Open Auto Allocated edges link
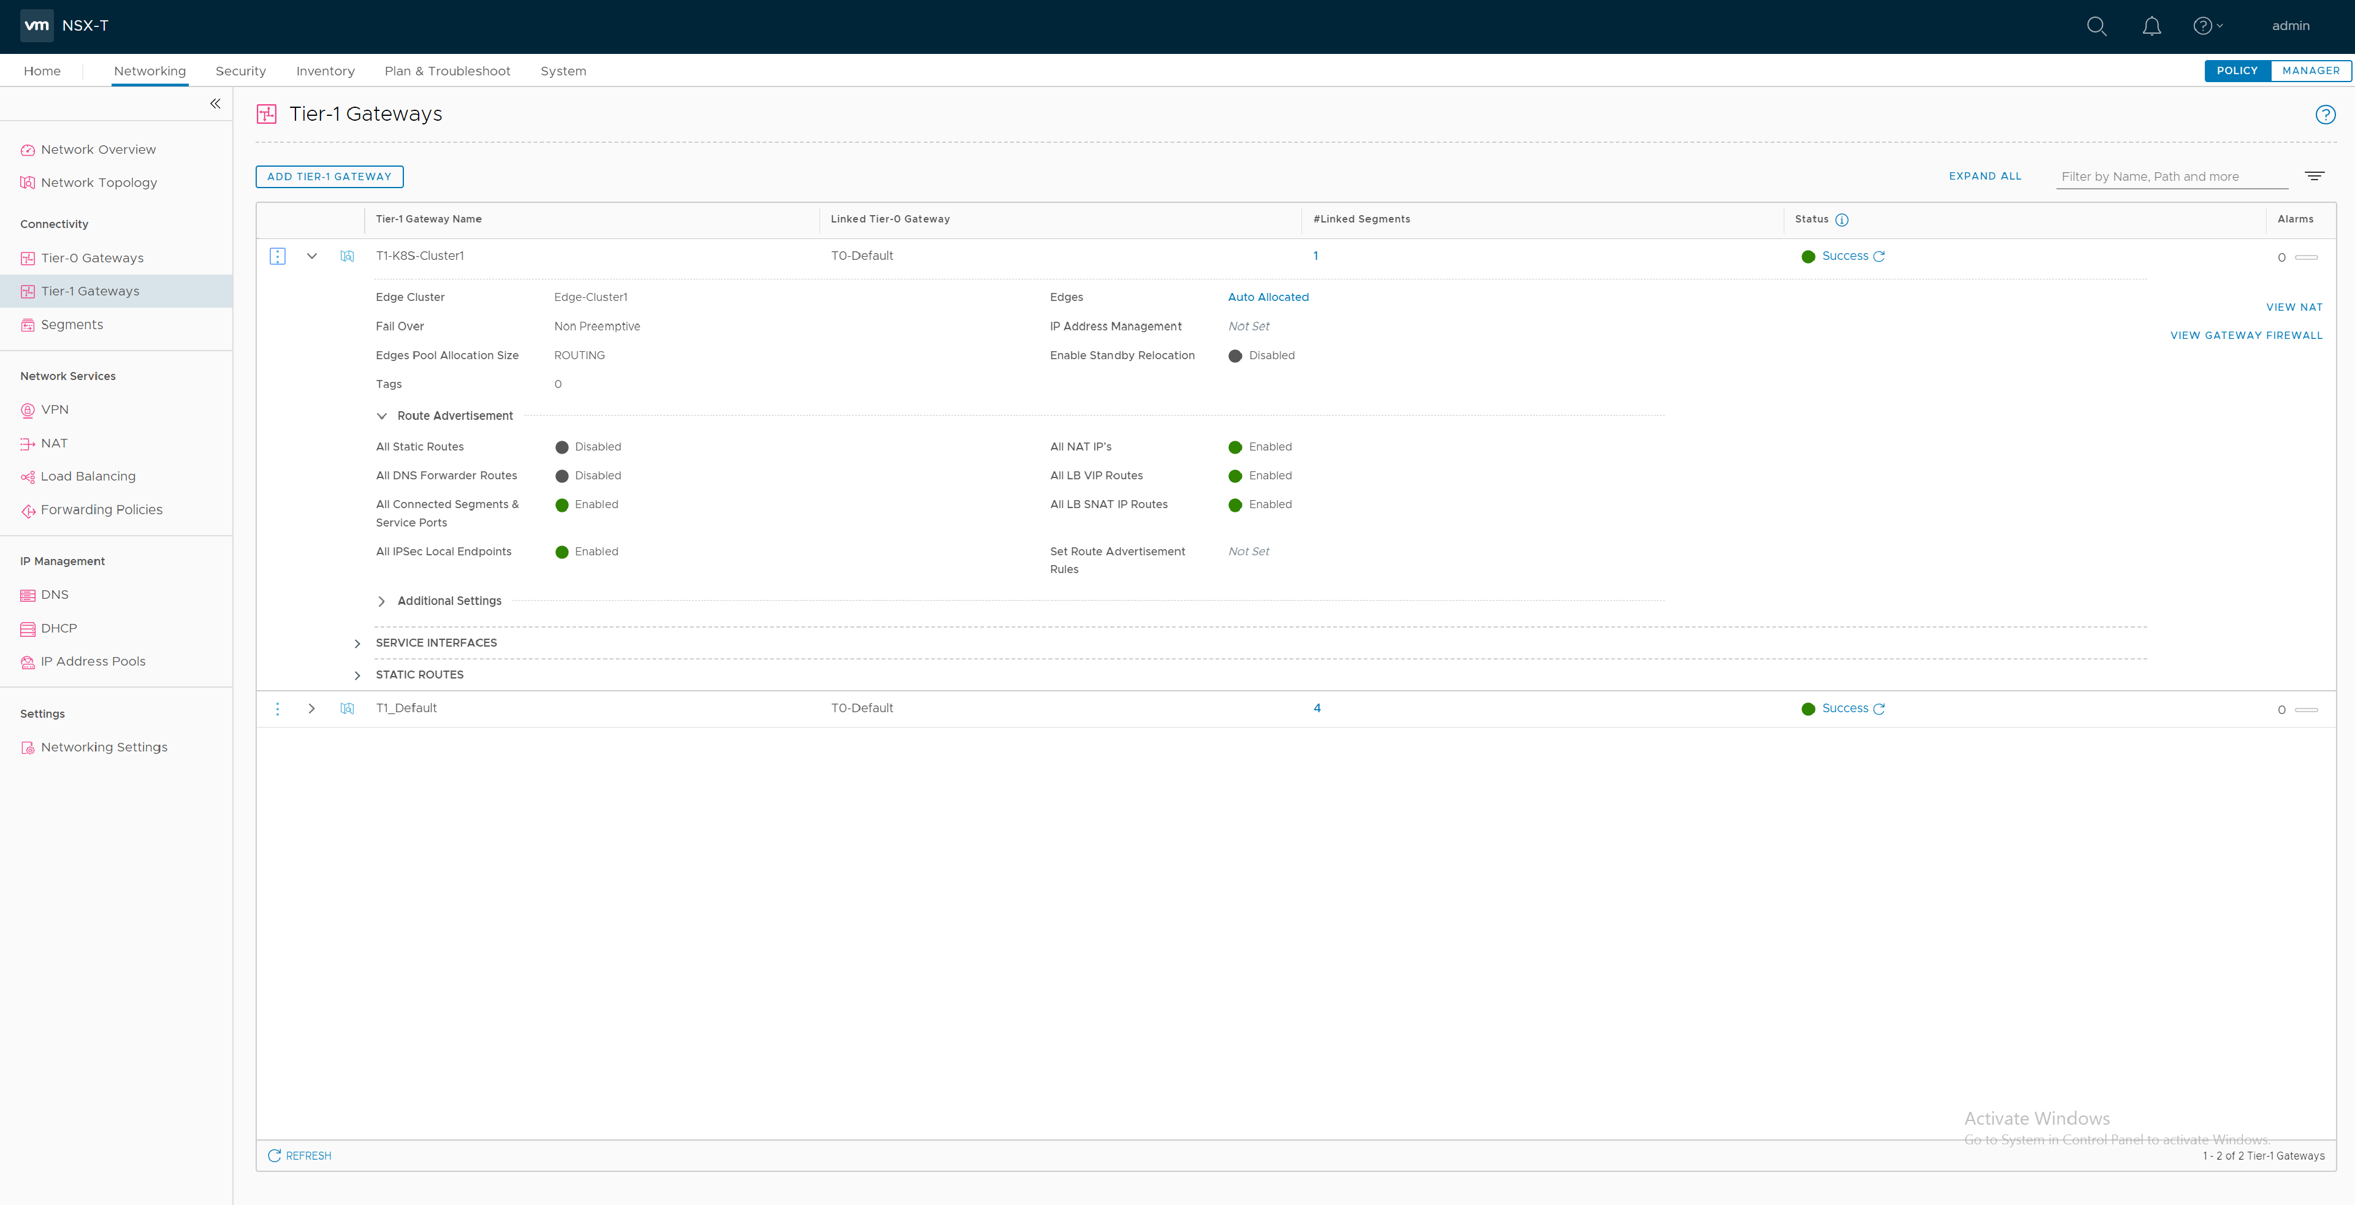Viewport: 2355px width, 1205px height. pyautogui.click(x=1268, y=297)
